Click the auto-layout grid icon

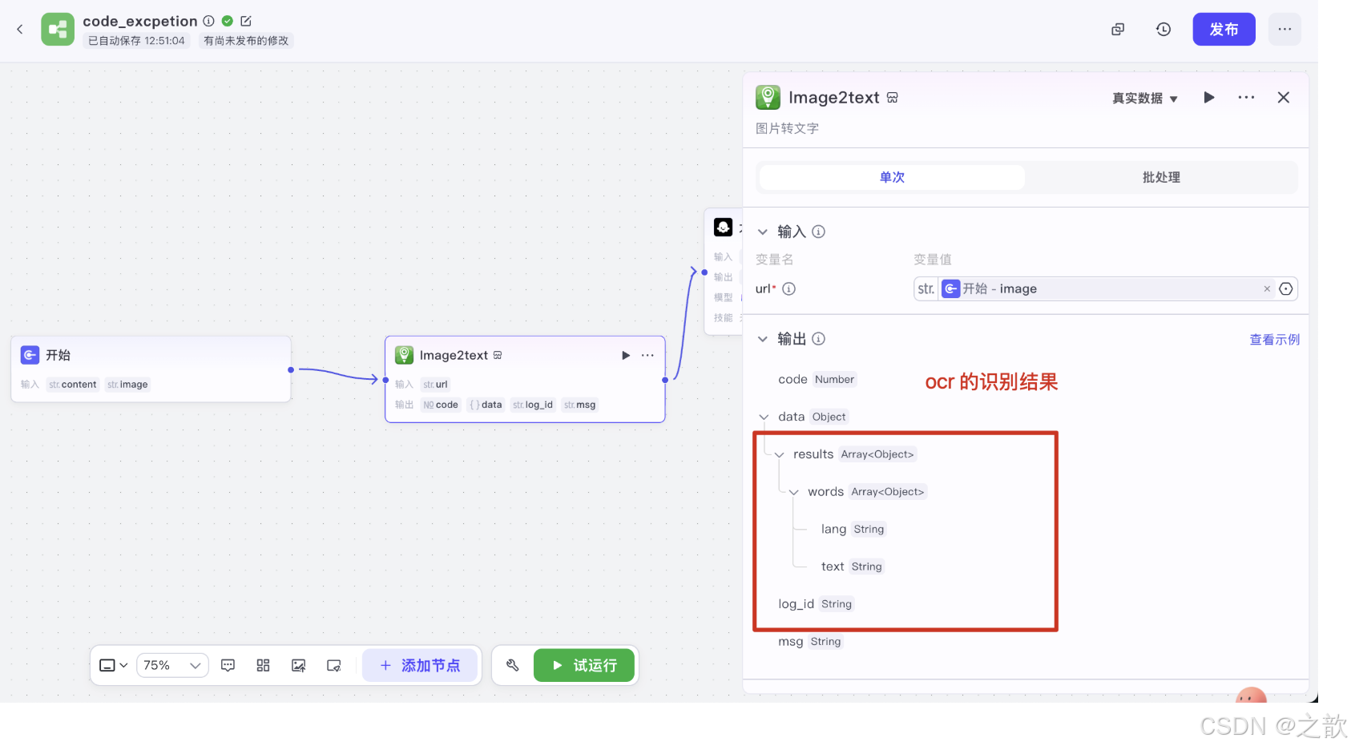[x=263, y=666]
